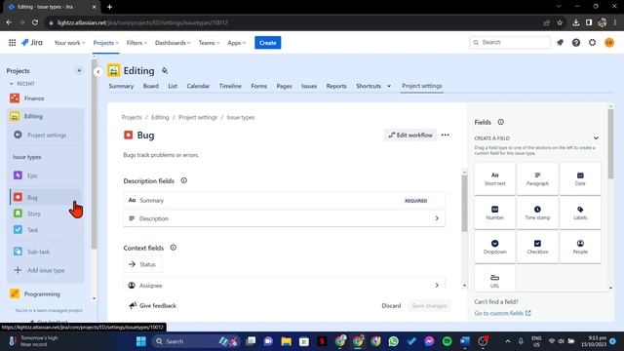Click the Summary required field row
Screen dimensions: 624x351
(x=284, y=201)
